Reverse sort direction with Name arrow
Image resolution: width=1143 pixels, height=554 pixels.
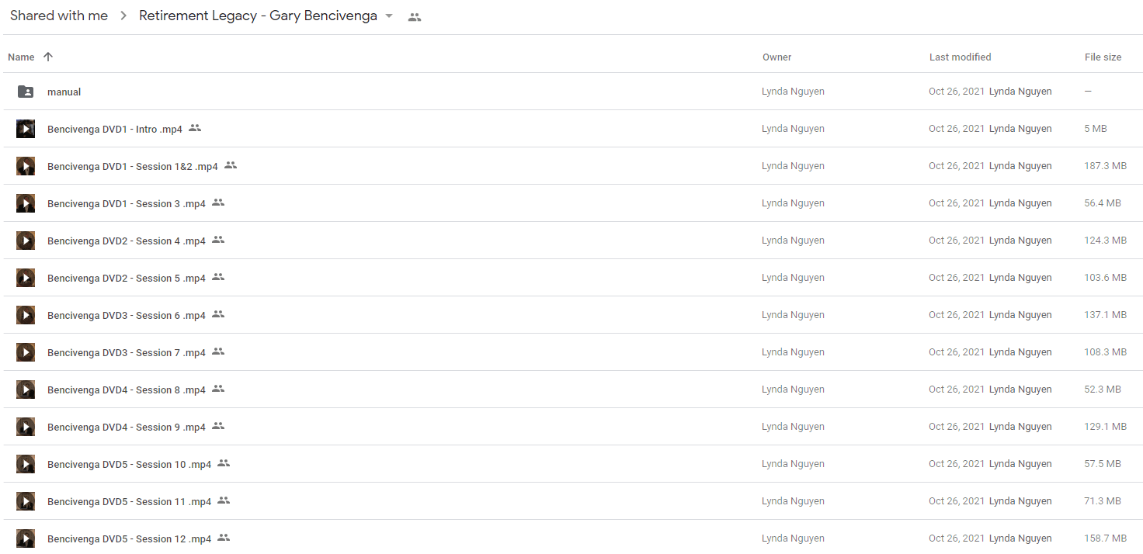click(48, 57)
